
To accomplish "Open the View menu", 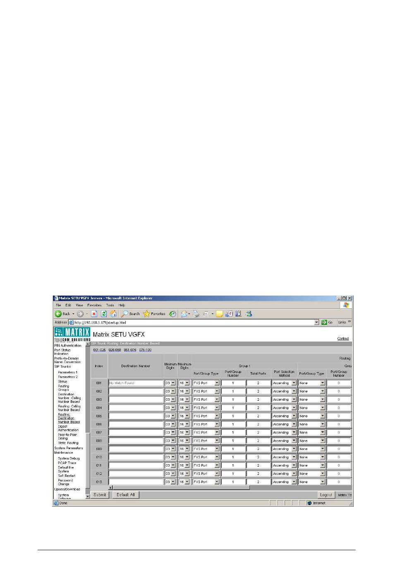I will 79,305.
